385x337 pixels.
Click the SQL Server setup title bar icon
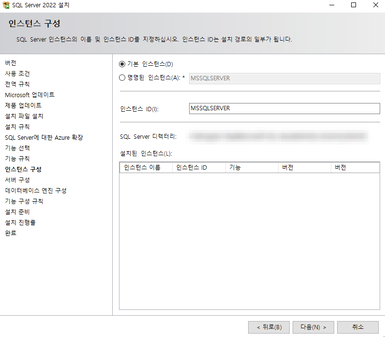[6, 5]
